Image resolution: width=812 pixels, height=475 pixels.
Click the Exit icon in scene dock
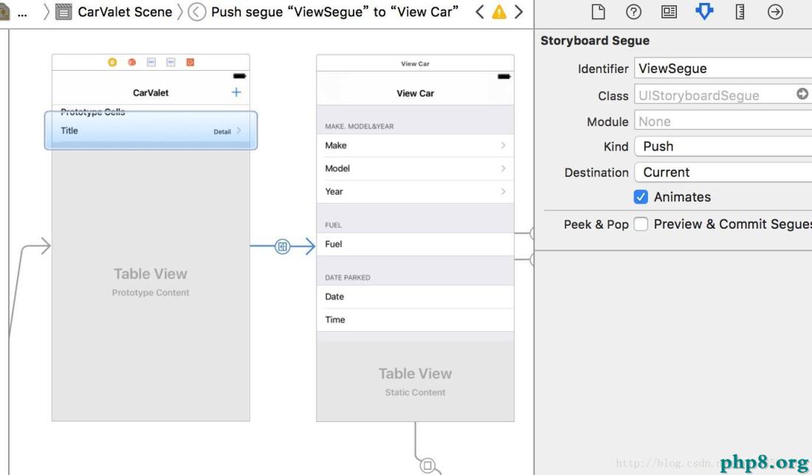tap(190, 63)
